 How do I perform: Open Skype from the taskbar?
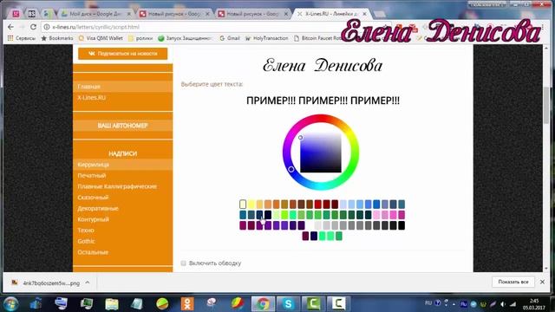coord(288,303)
